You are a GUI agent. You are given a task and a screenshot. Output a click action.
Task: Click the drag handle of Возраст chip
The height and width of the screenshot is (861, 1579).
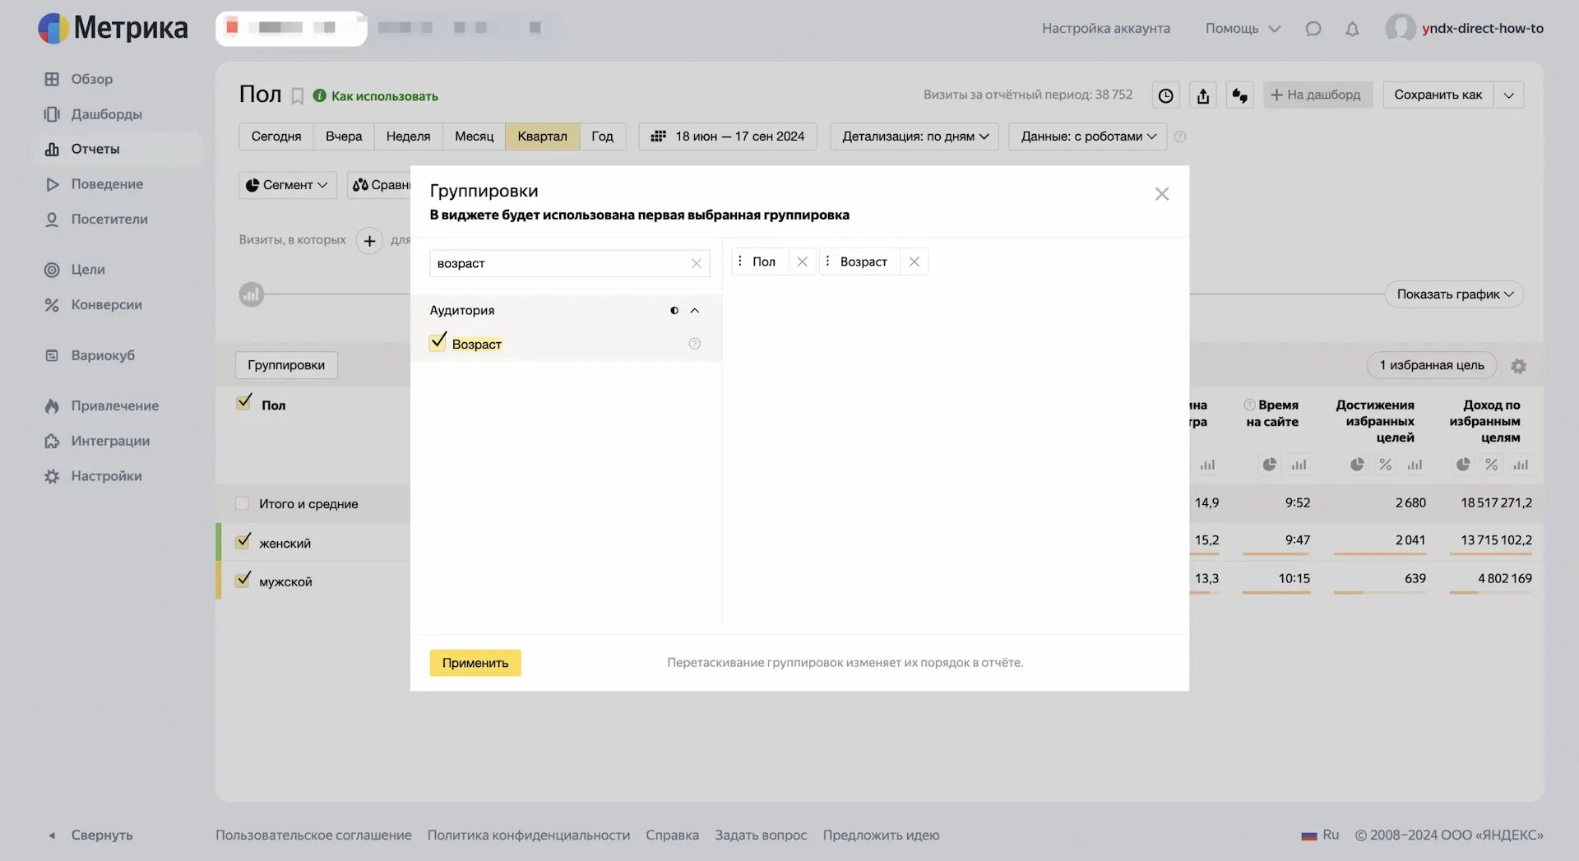click(827, 262)
